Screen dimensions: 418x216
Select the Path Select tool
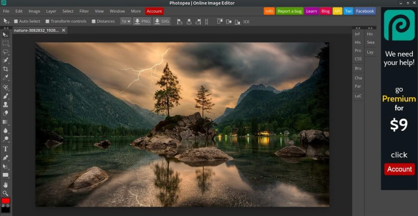(5, 167)
